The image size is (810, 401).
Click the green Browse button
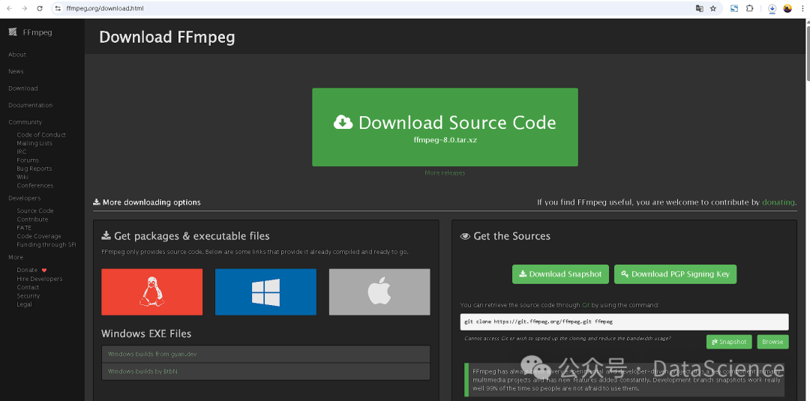pos(772,342)
